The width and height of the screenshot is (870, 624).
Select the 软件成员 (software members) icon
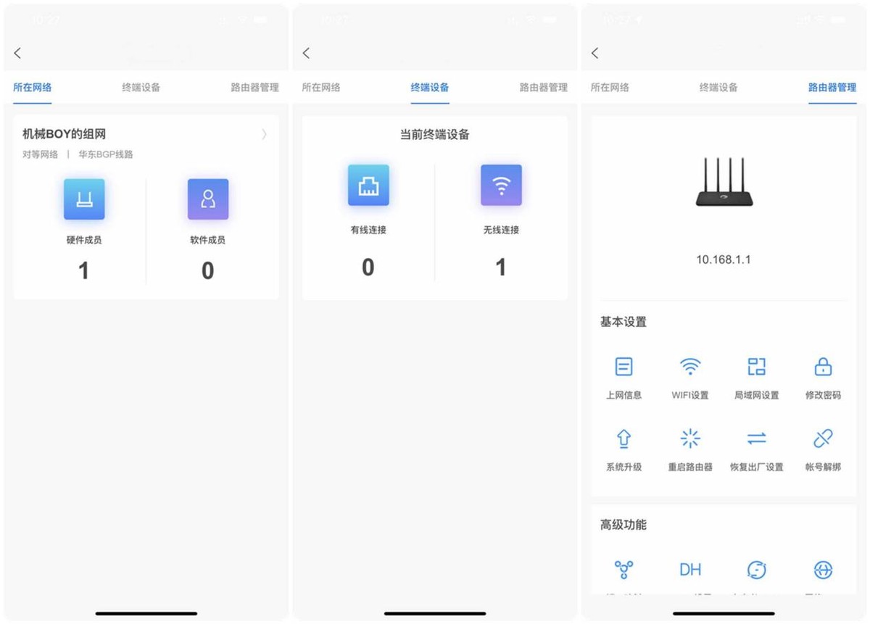(207, 198)
